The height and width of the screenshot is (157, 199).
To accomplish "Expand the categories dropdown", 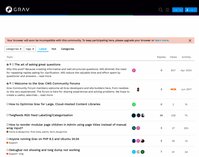I will point(14,49).
